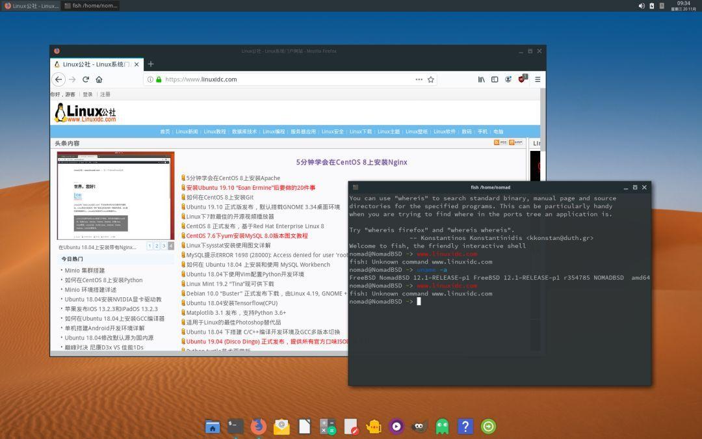Close the Linux公社 tab
702x439 pixels.
136,64
